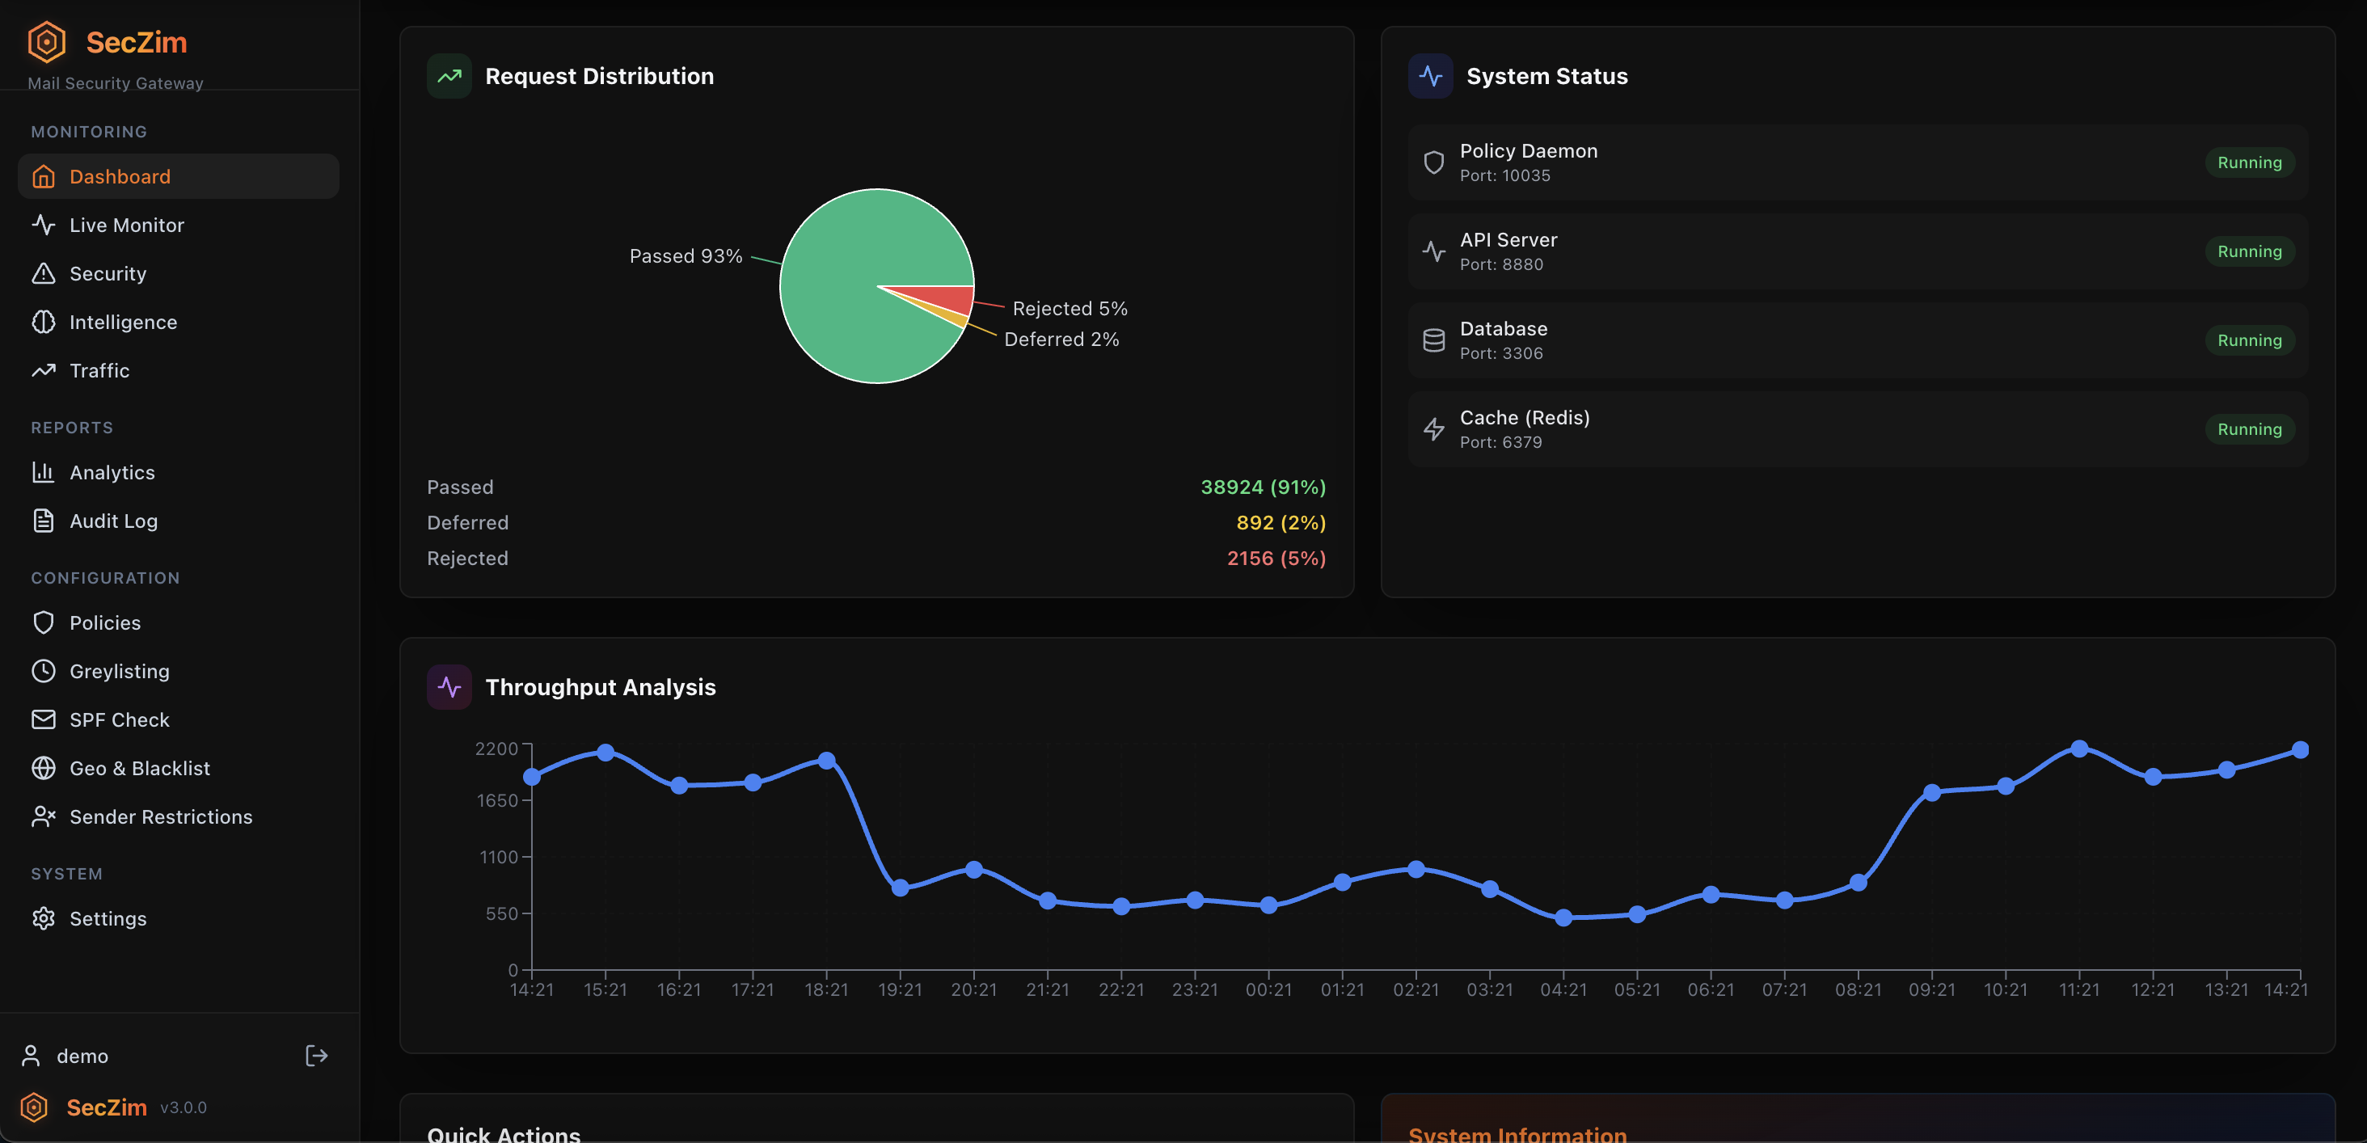Viewport: 2367px width, 1143px height.
Task: Click the Traffic trend-line icon
Action: coord(43,370)
